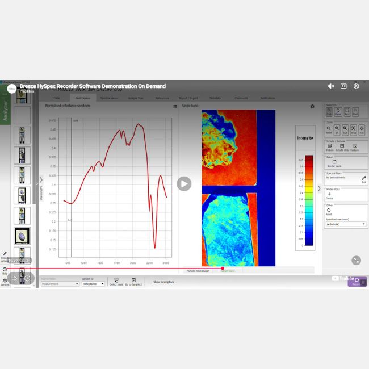The height and width of the screenshot is (369, 369).
Task: Switch to the Analyse Tree tab
Action: 136,98
